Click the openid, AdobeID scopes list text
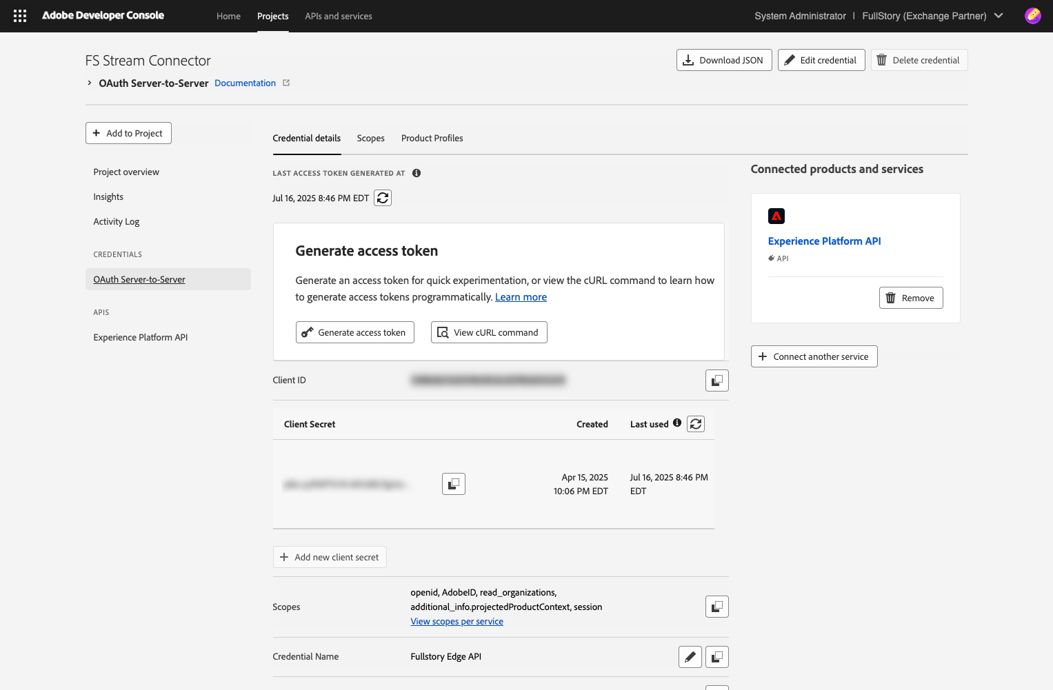Viewport: 1053px width, 690px height. coord(506,600)
